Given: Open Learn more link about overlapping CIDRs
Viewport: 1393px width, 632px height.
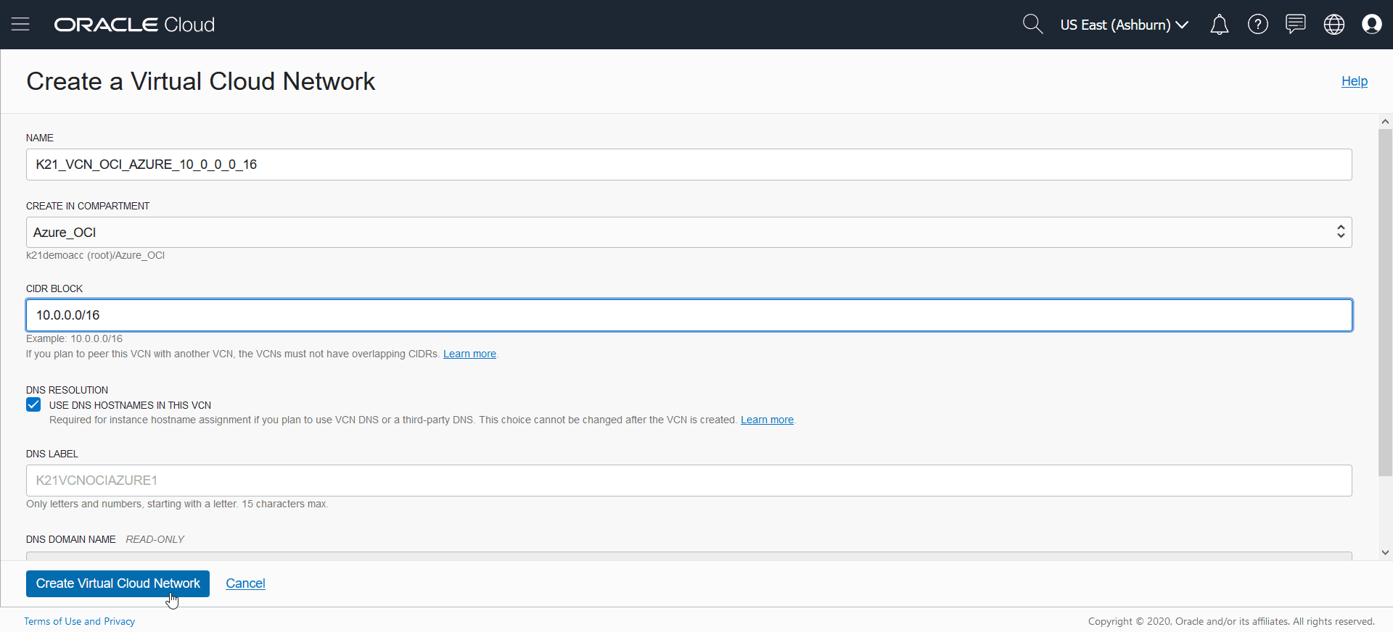Looking at the screenshot, I should (x=469, y=354).
